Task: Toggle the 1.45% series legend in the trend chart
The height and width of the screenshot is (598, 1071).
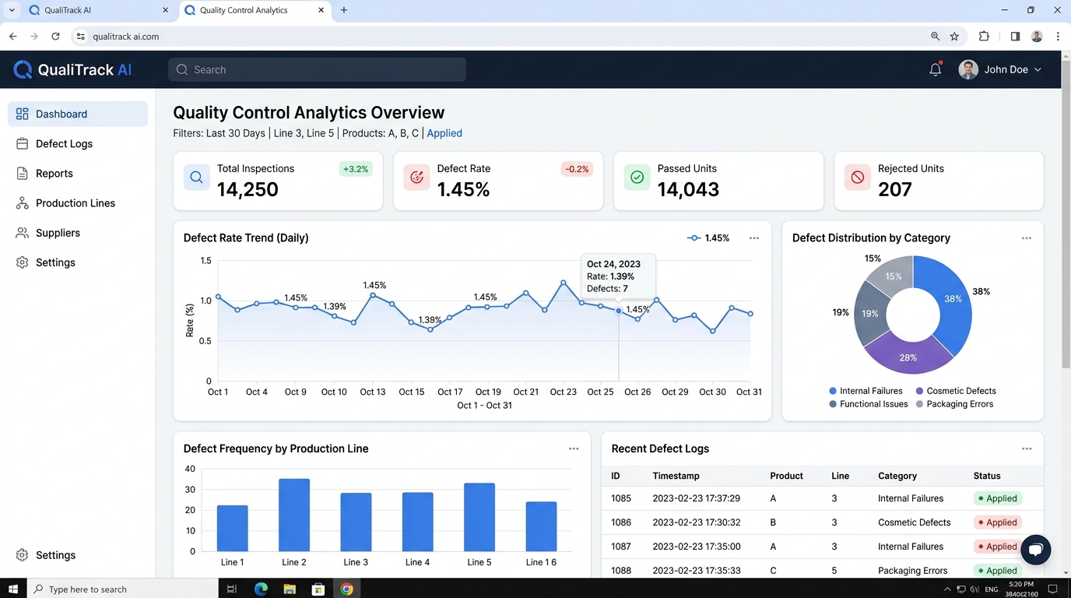Action: pyautogui.click(x=708, y=238)
